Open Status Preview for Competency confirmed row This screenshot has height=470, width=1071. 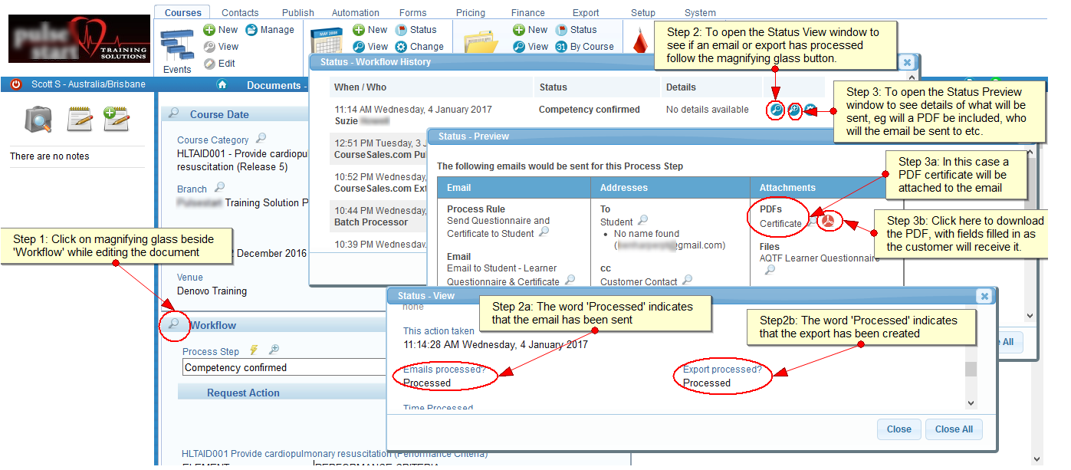click(x=795, y=110)
